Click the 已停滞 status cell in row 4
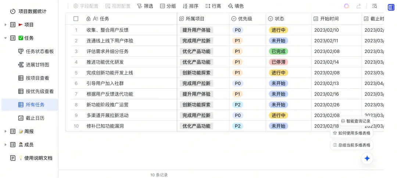397x178 pixels. tap(278, 62)
